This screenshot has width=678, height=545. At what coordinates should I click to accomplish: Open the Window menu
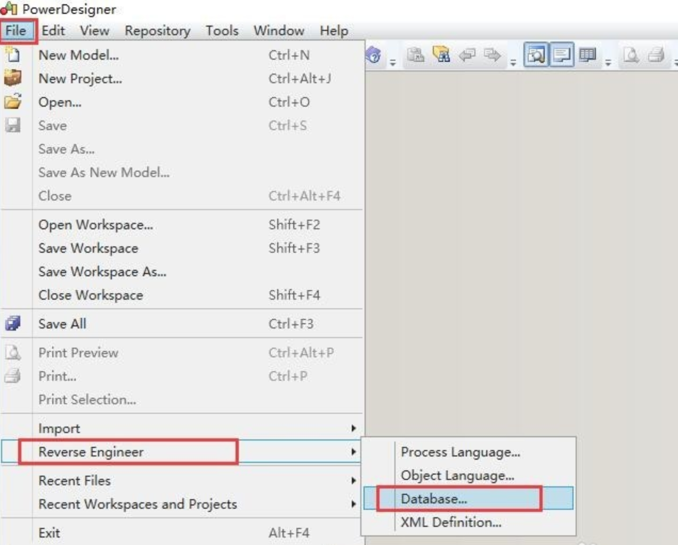pos(279,30)
